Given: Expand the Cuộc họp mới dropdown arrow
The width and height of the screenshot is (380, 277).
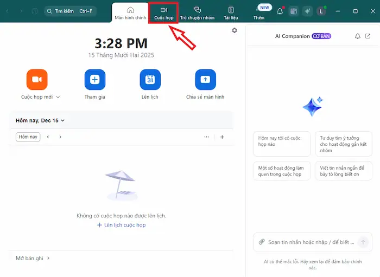Looking at the screenshot, I should [58, 98].
